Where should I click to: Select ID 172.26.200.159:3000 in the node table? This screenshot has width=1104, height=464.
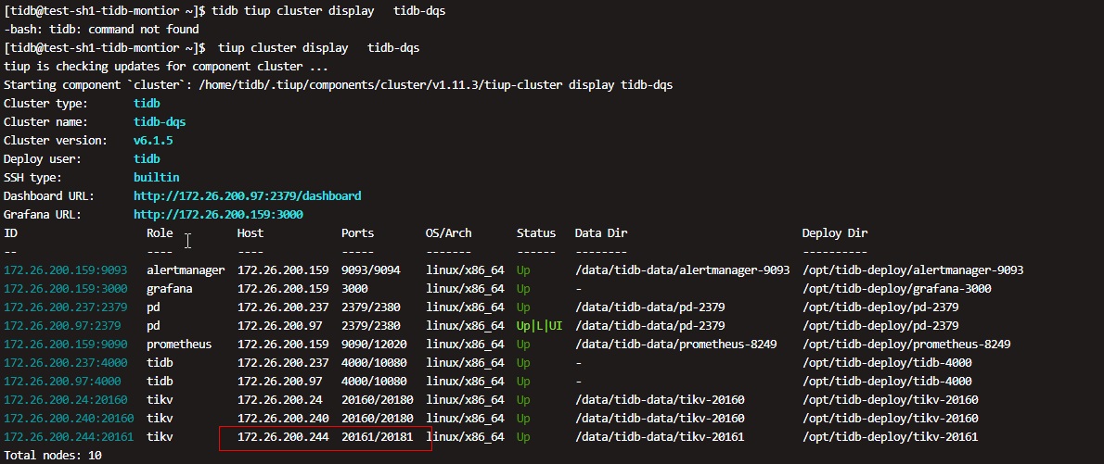(x=65, y=288)
